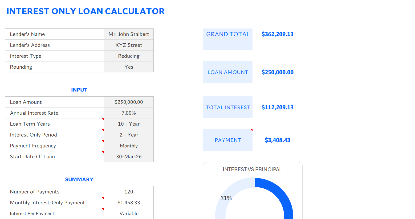Select the GRAND TOTAL label box
The image size is (415, 219).
click(228, 39)
